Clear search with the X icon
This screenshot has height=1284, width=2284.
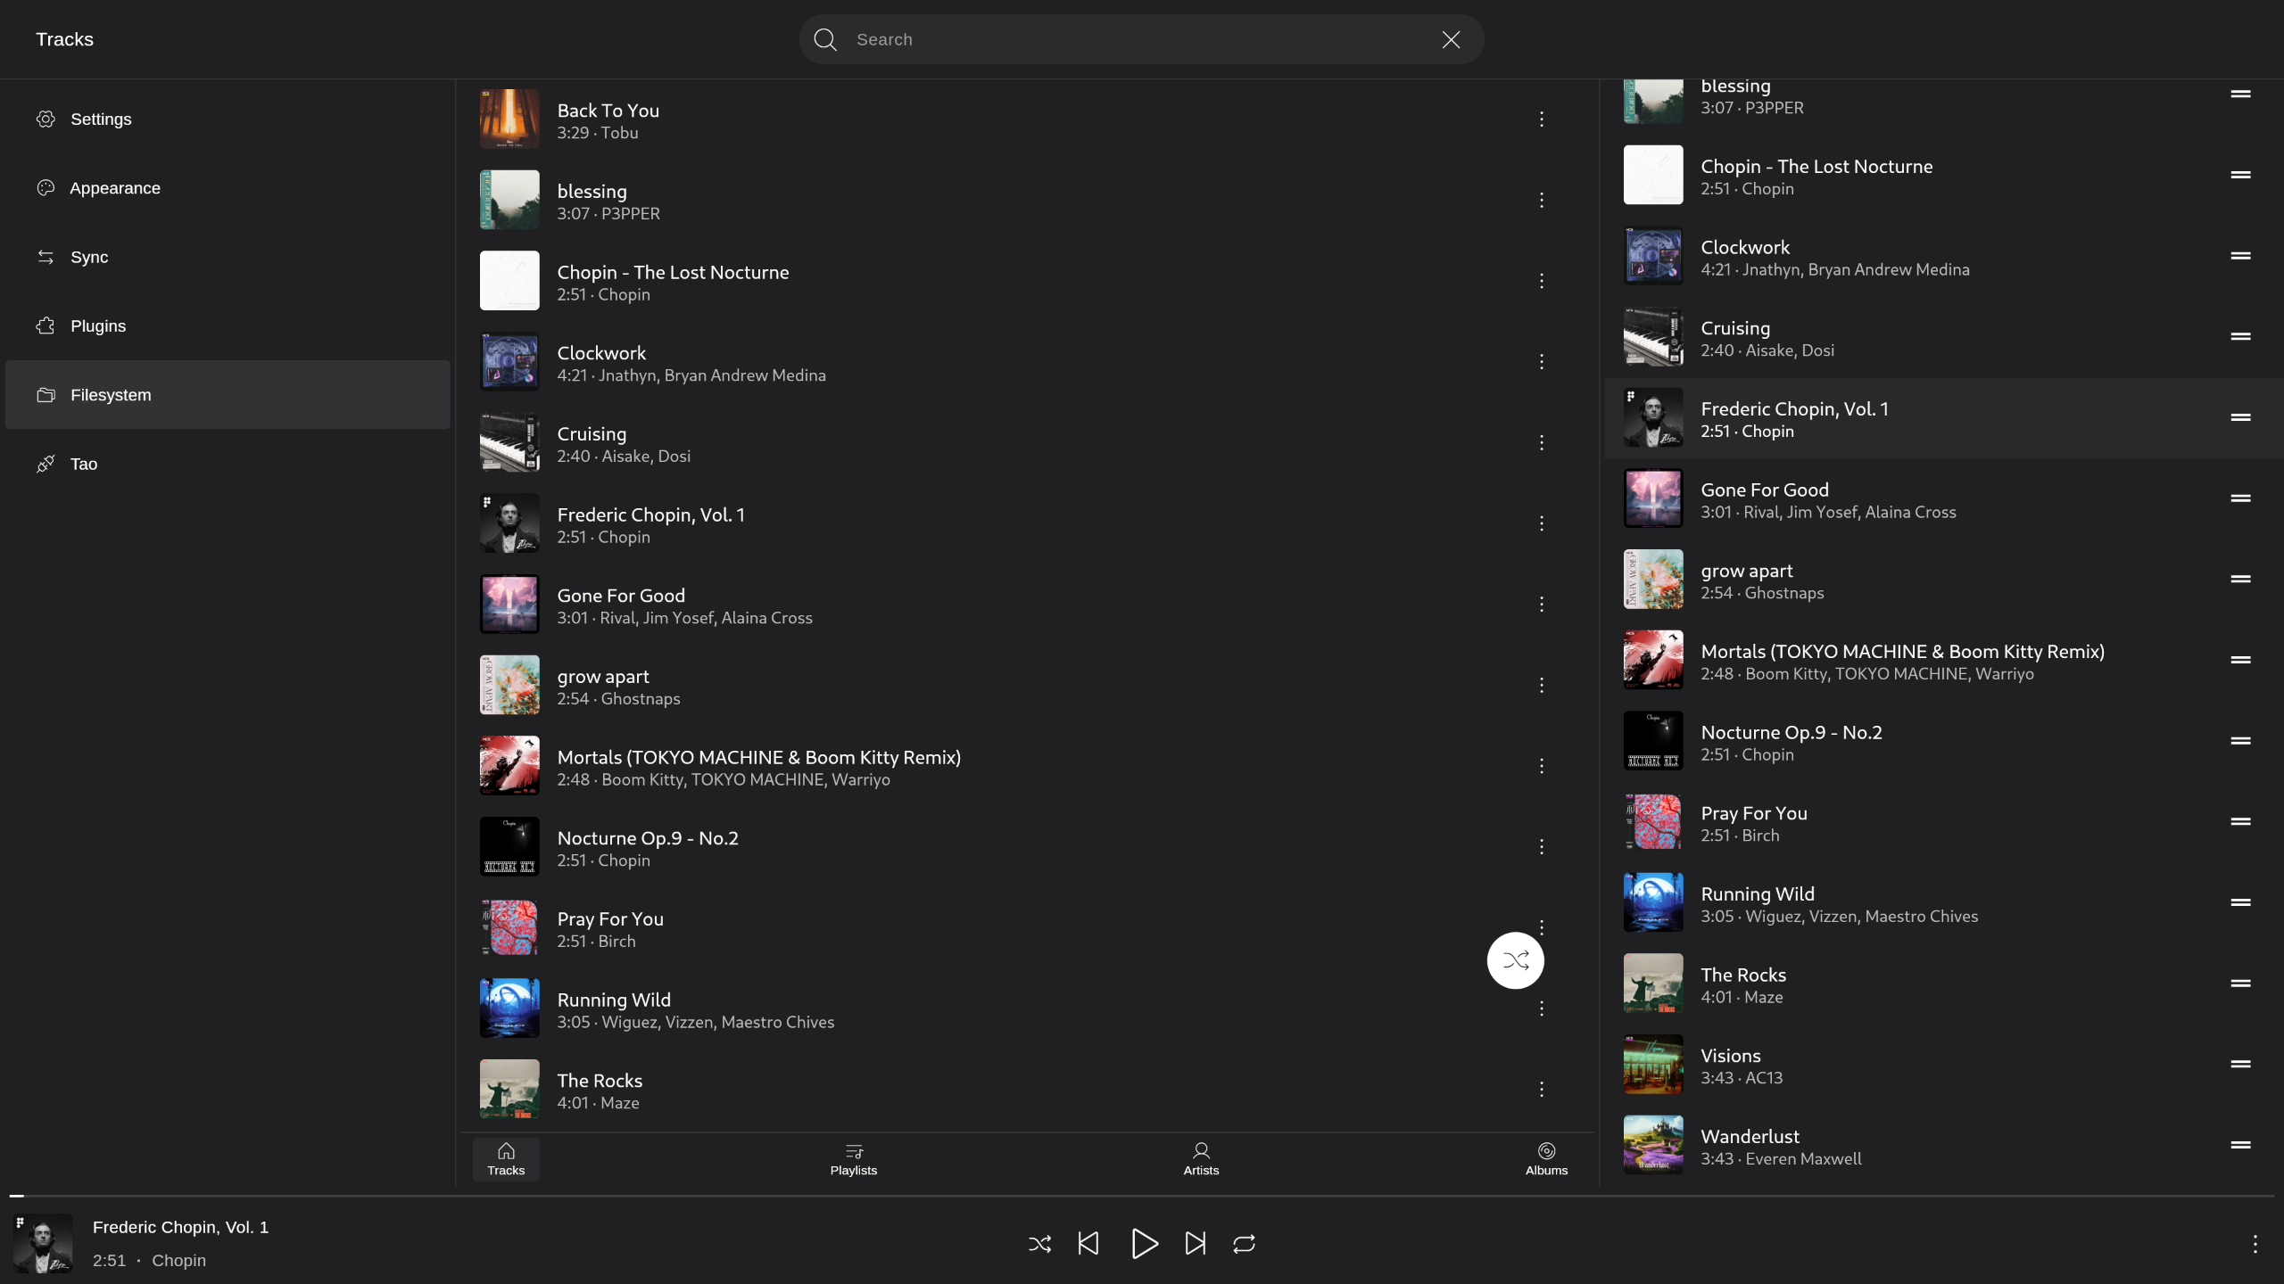tap(1451, 39)
